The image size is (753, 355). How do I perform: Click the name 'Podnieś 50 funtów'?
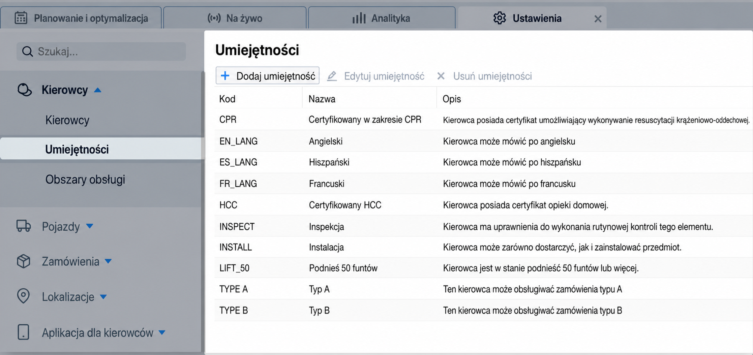click(343, 268)
